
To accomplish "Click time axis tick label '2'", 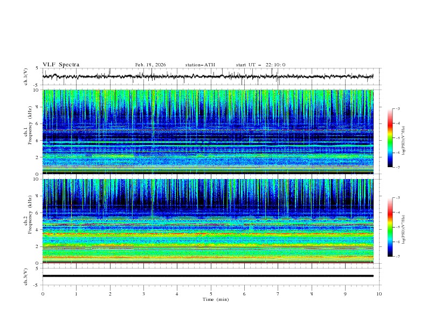I will click(x=110, y=294).
